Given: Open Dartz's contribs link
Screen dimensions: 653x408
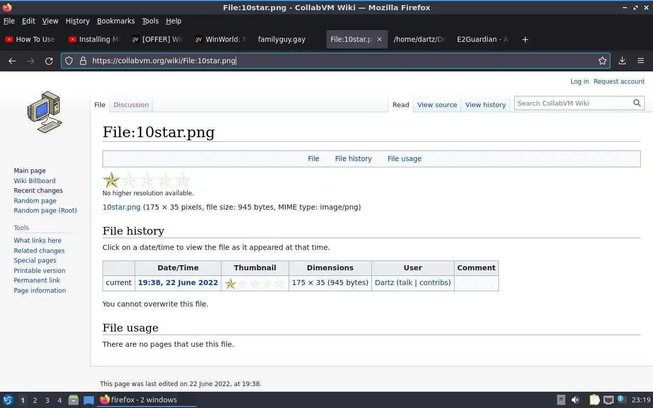Looking at the screenshot, I should (434, 283).
